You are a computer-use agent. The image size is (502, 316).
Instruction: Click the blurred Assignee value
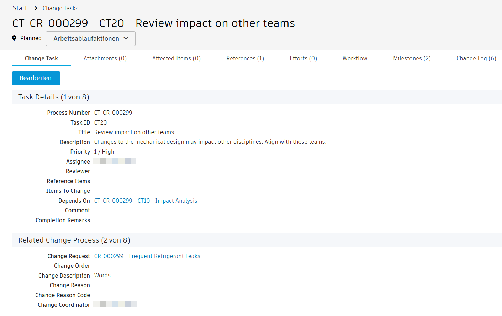pyautogui.click(x=114, y=162)
